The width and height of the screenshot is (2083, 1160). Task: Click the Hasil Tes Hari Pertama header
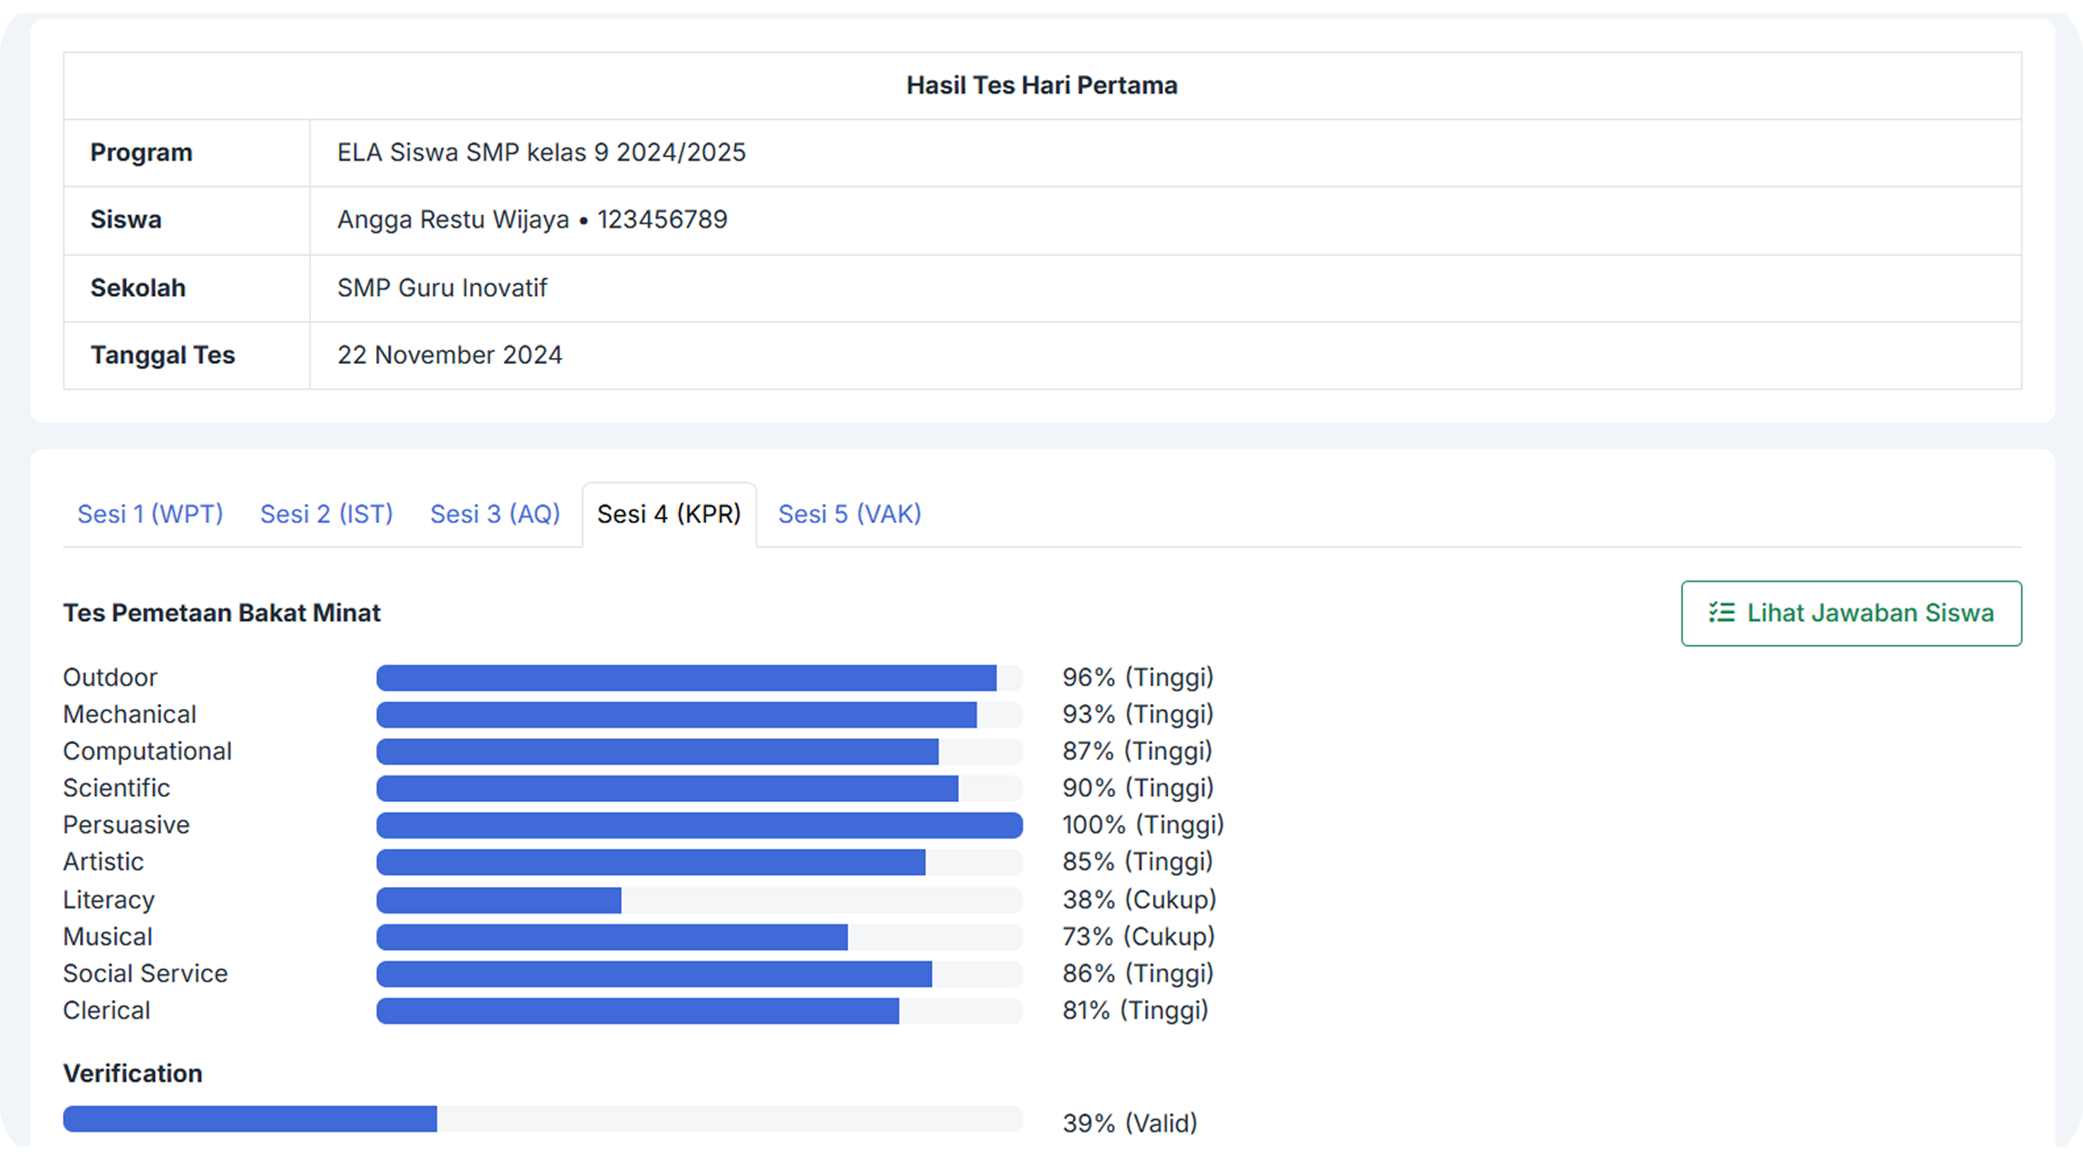1041,85
